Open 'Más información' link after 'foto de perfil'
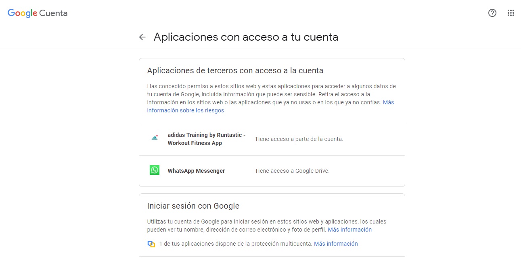Screen dimensions: 521x263 [349, 230]
